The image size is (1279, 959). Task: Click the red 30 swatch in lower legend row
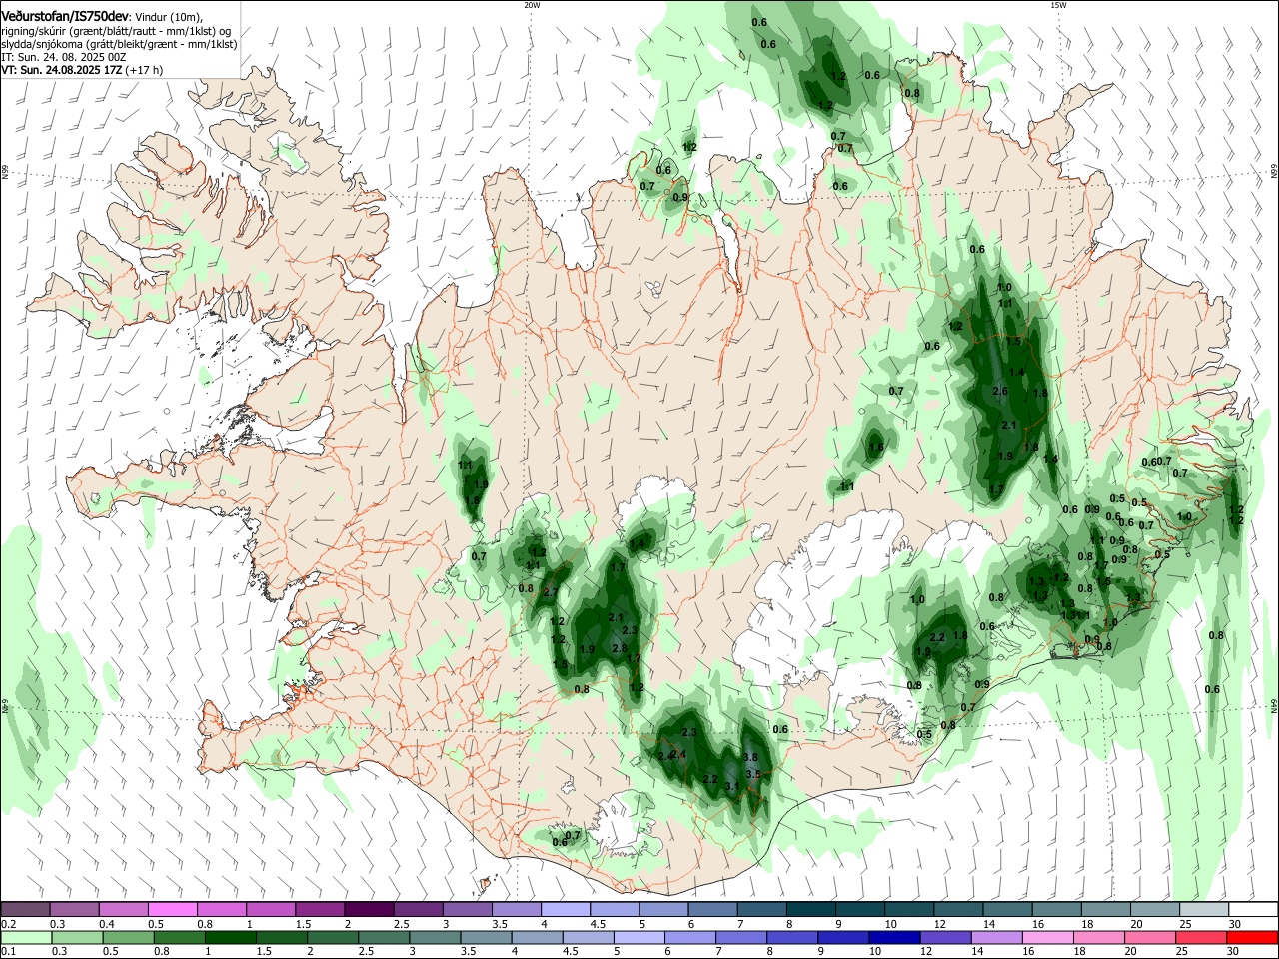[x=1251, y=938]
